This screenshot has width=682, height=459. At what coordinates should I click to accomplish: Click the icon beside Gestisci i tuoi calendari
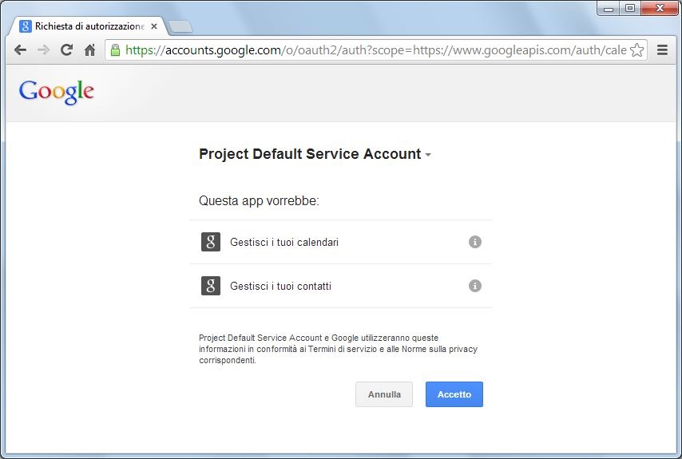click(211, 242)
